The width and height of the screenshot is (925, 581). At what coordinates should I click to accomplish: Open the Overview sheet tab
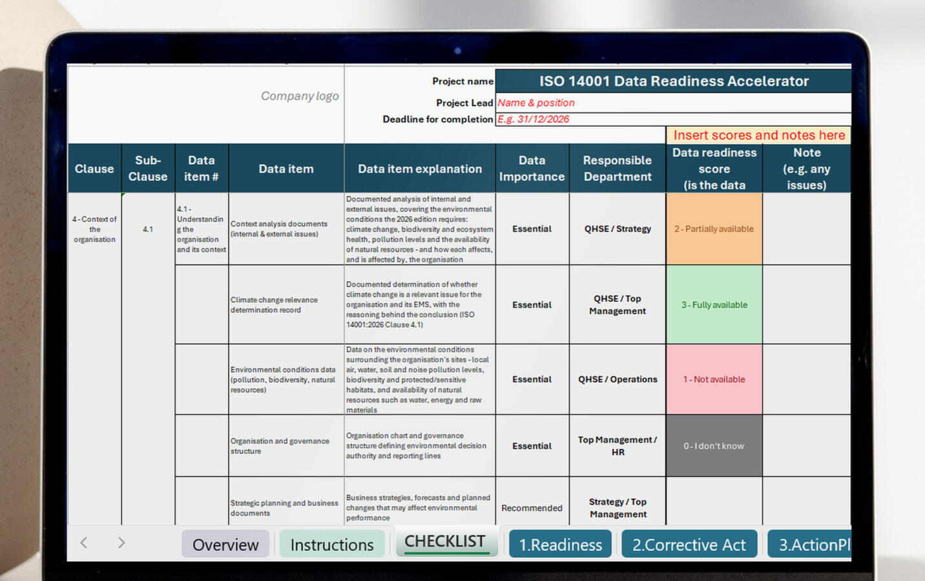coord(225,544)
